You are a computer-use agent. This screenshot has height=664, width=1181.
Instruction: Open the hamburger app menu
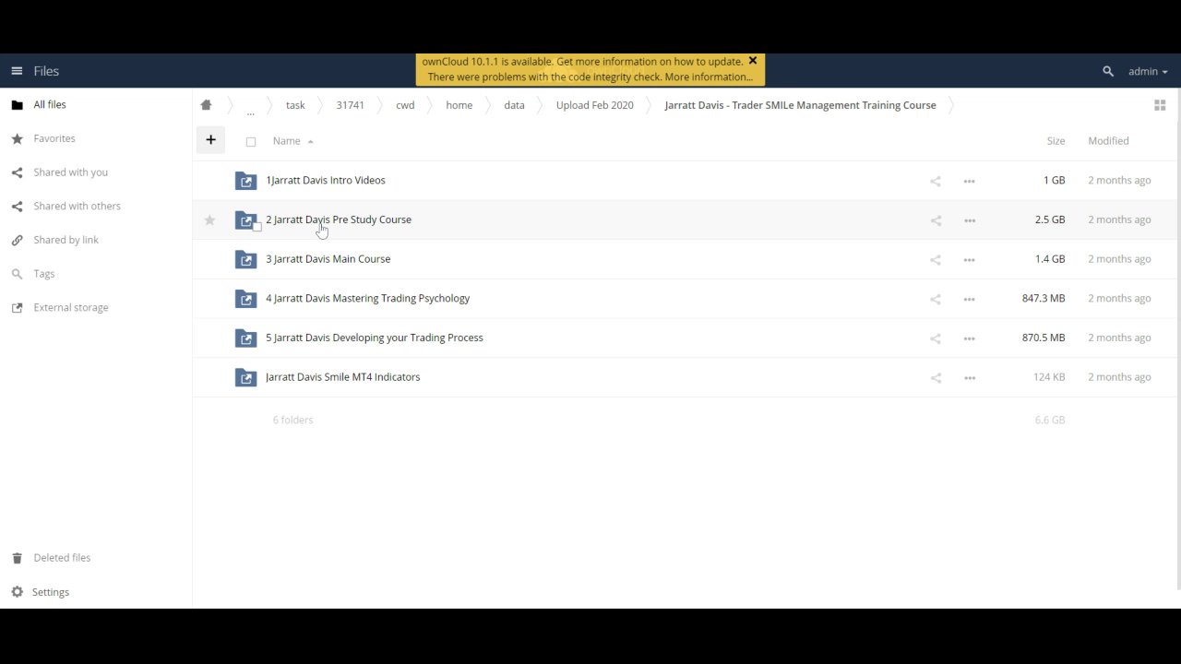point(17,71)
